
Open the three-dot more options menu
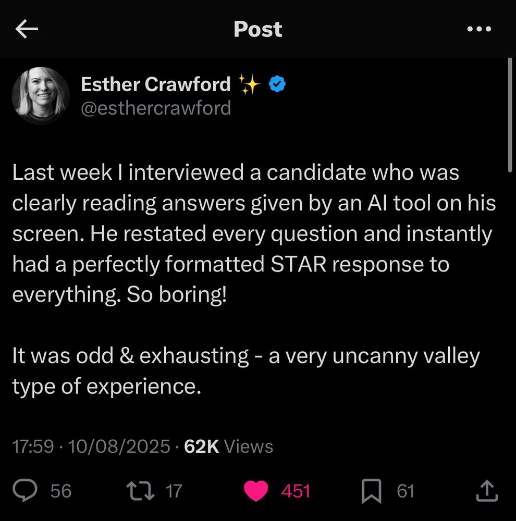click(x=479, y=29)
